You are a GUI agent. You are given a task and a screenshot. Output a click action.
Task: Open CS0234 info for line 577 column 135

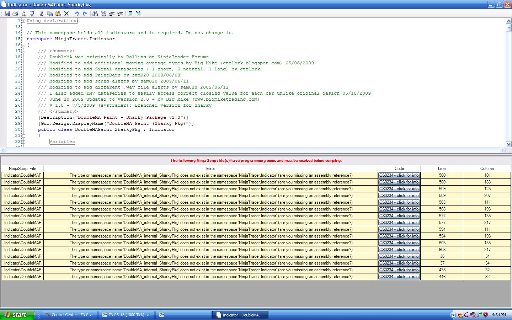coord(399,216)
